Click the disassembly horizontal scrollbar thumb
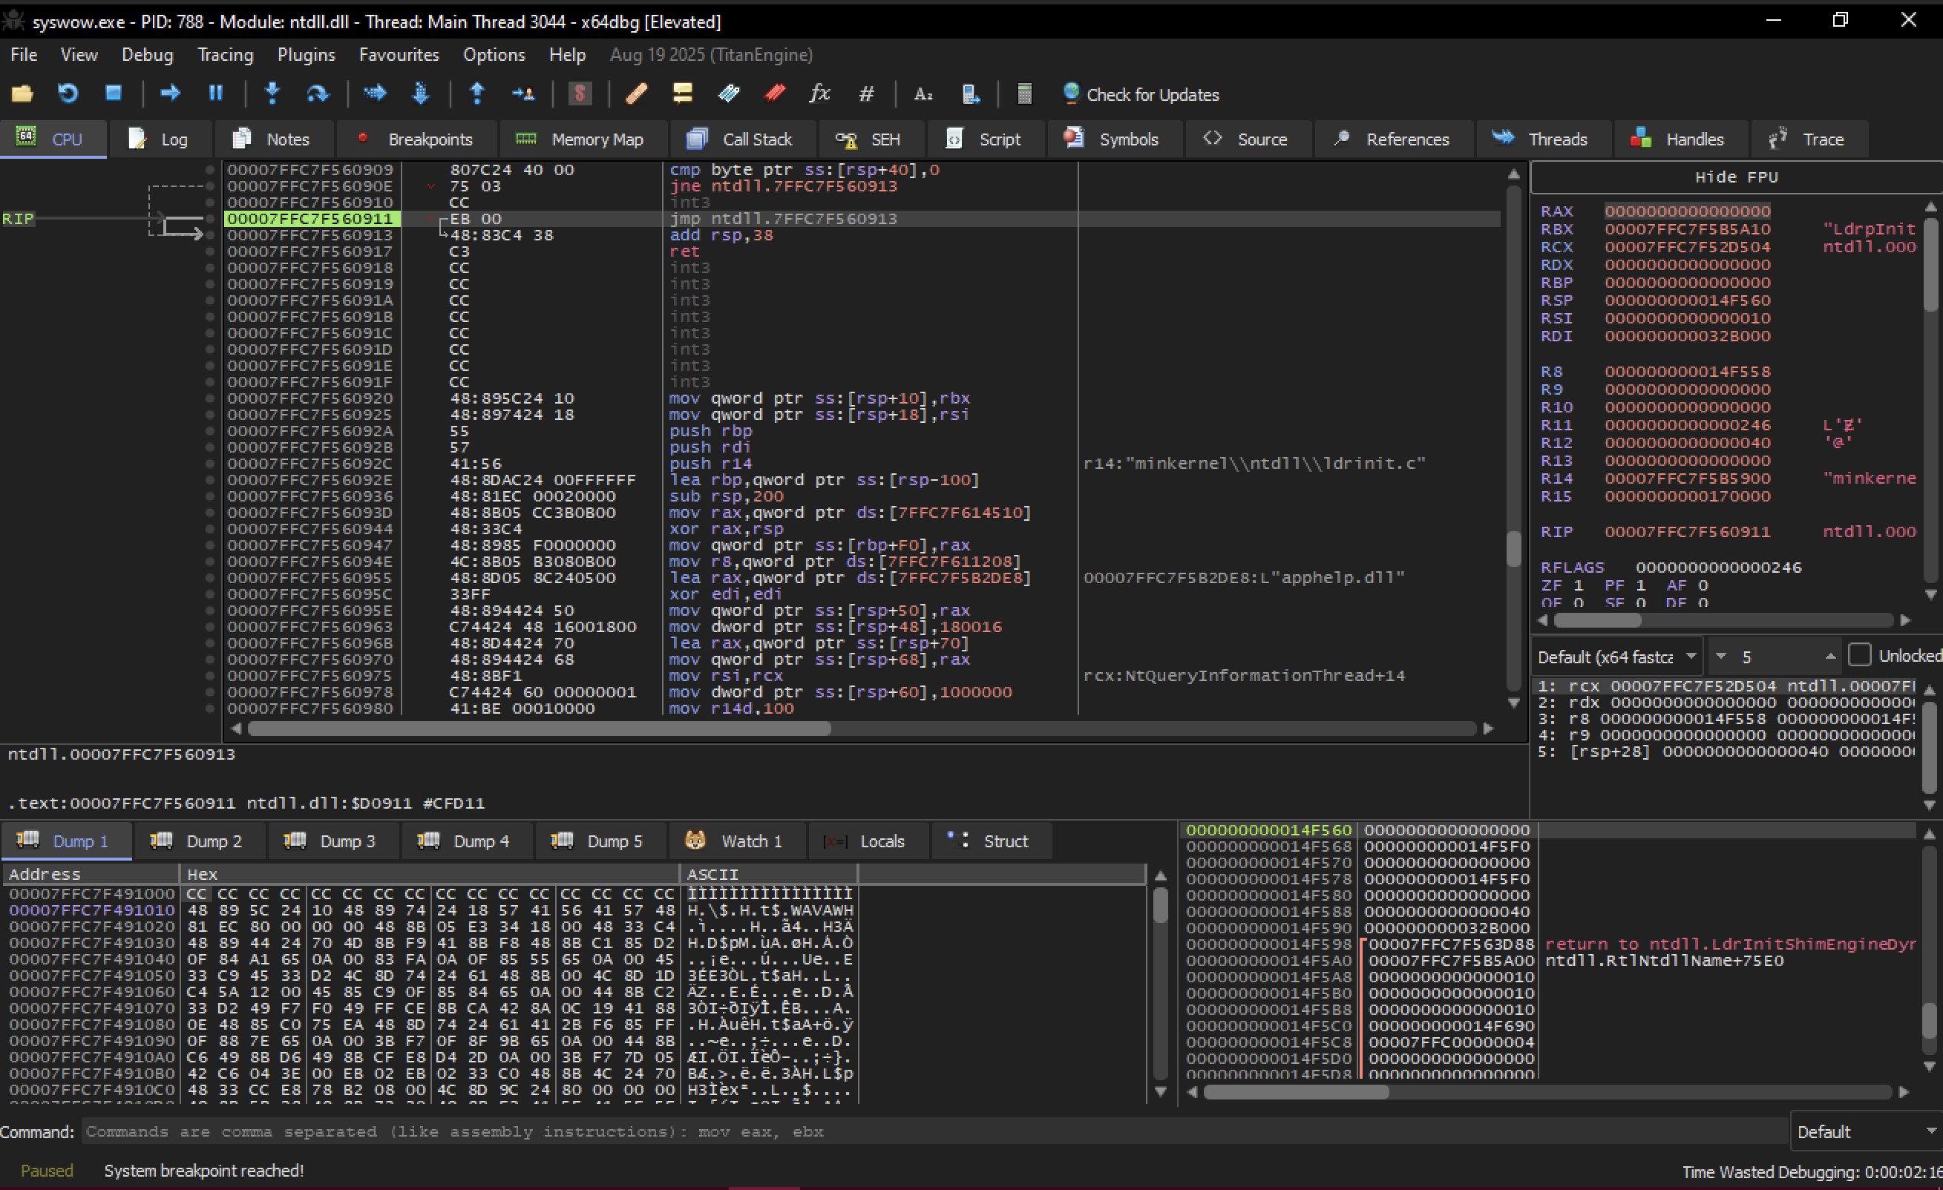 540,729
